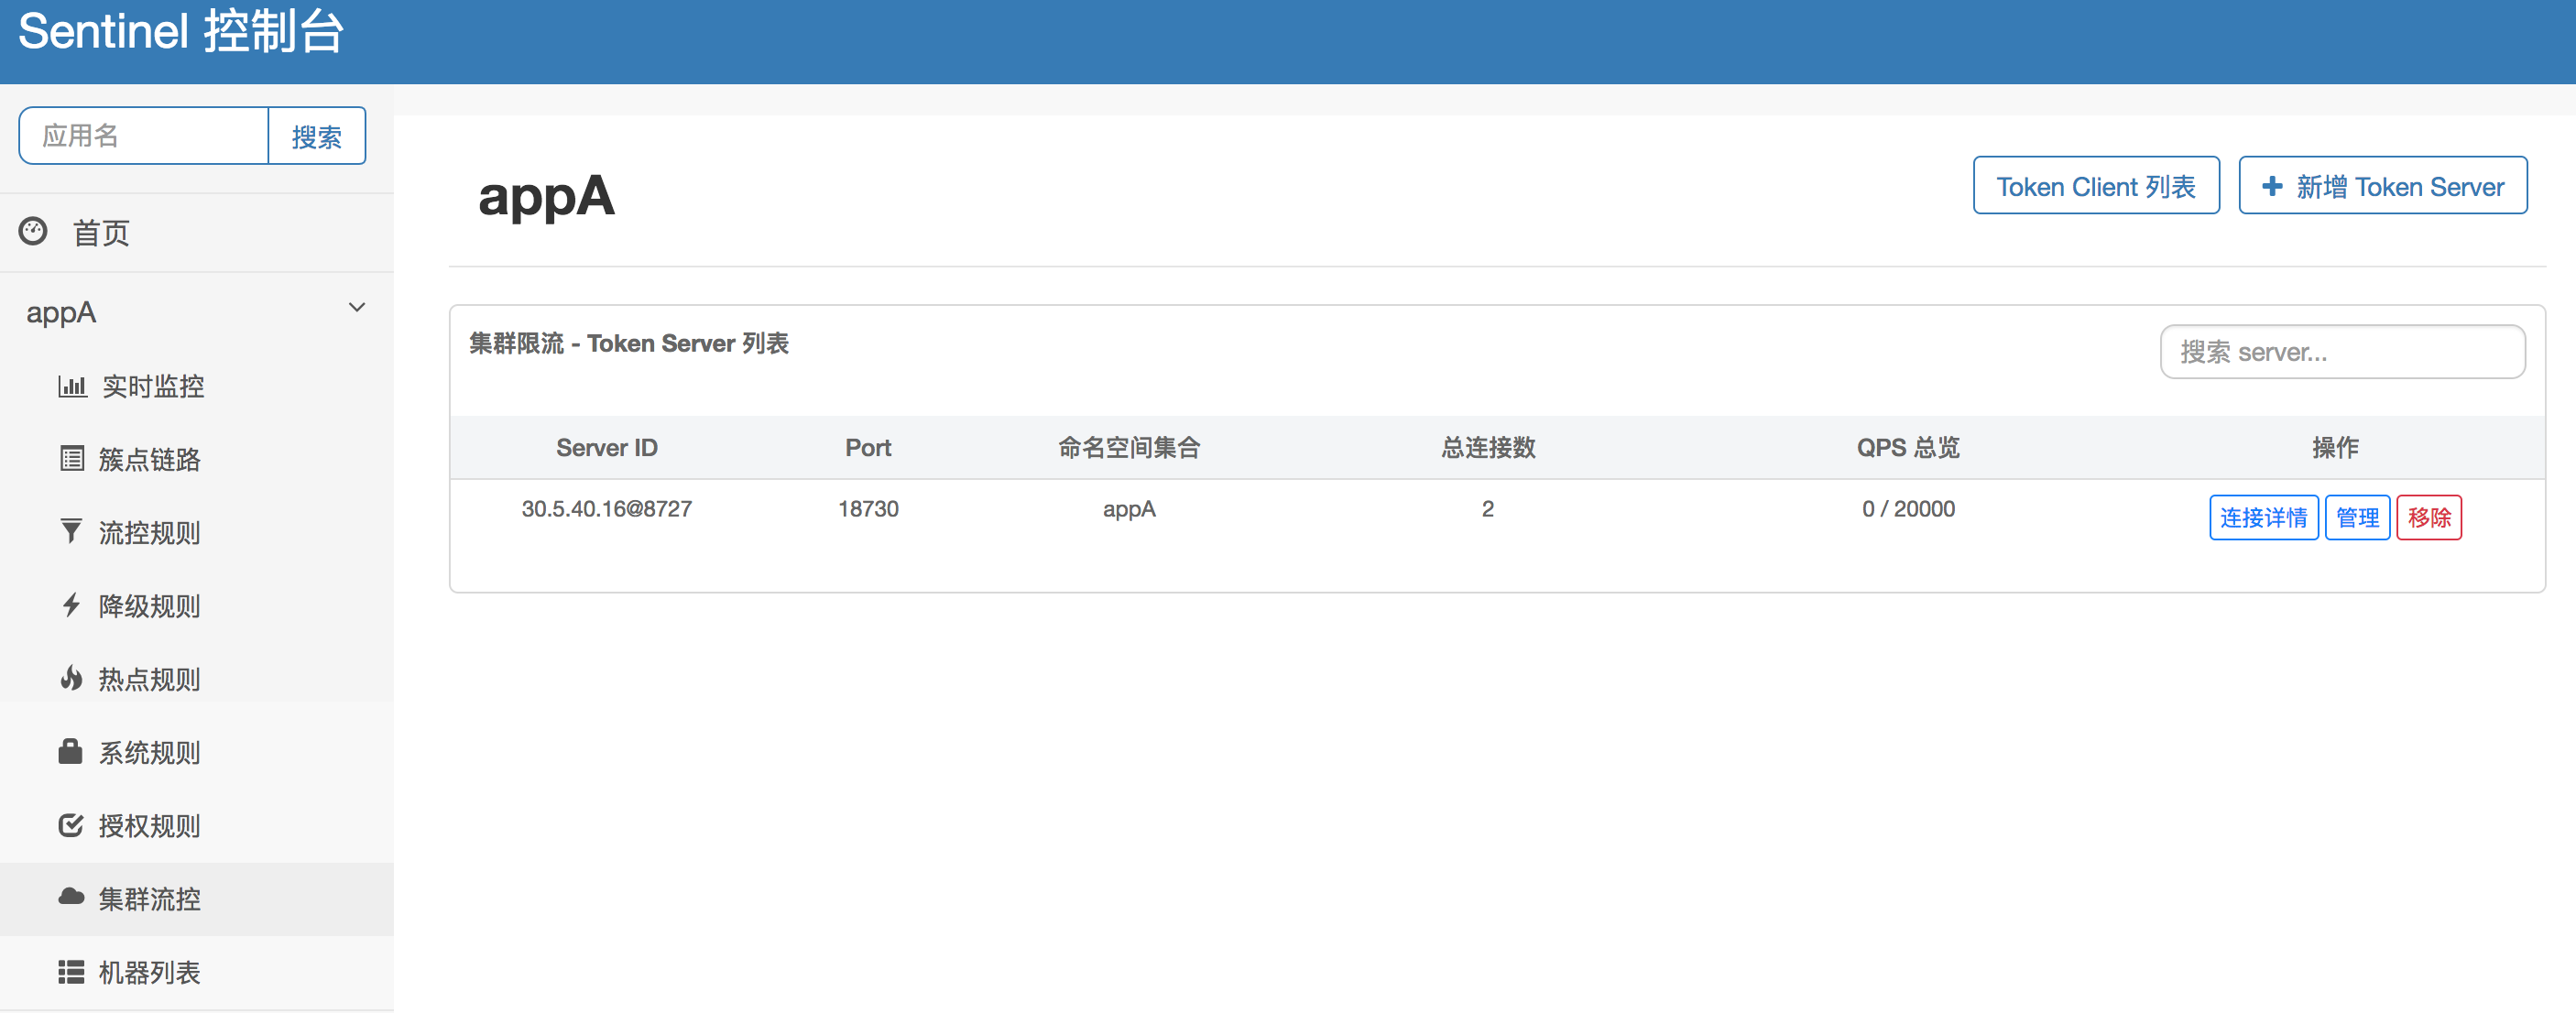
Task: Click the flame icon for 热点规则
Action: pos(71,678)
